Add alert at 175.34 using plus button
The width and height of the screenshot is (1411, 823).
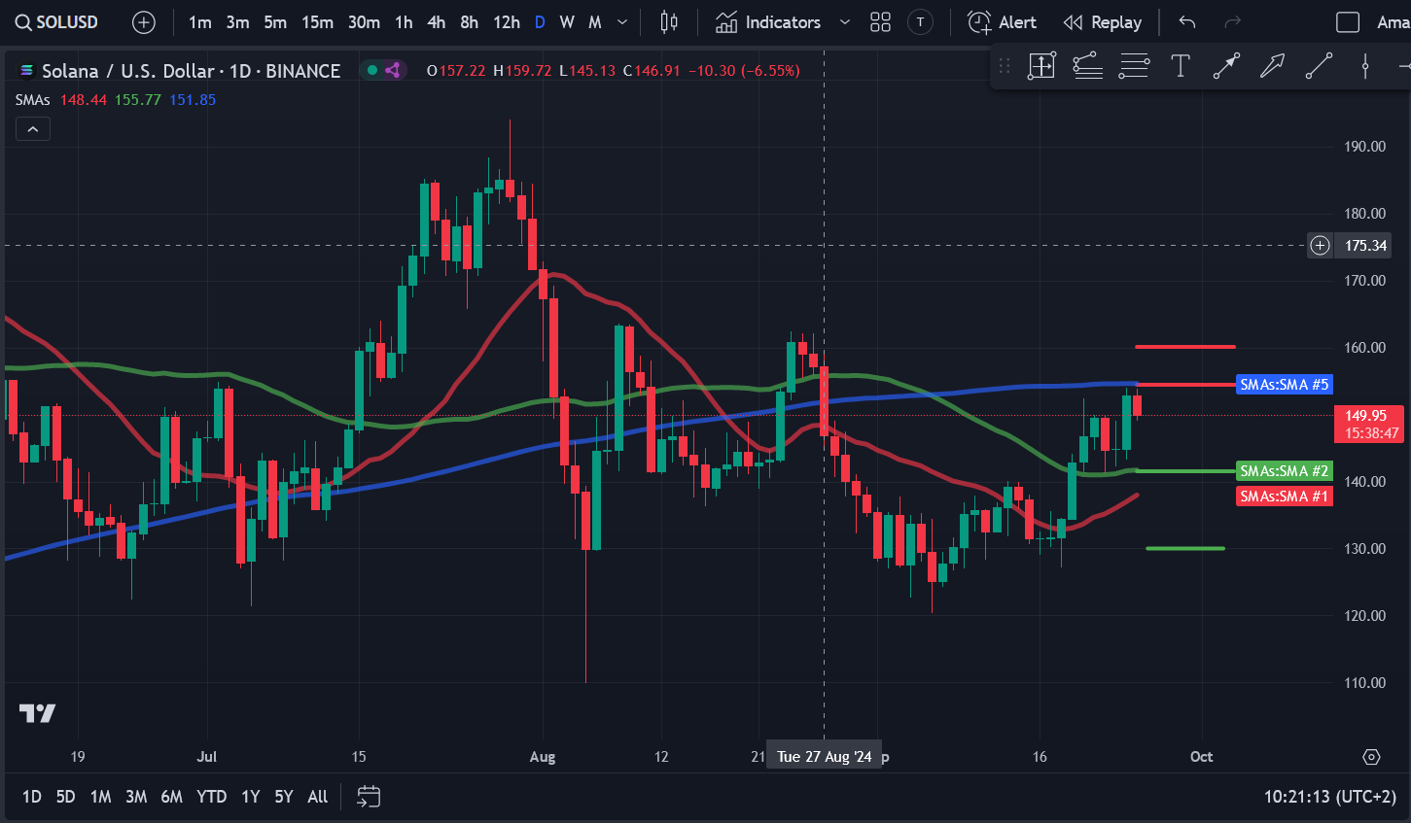[1320, 245]
